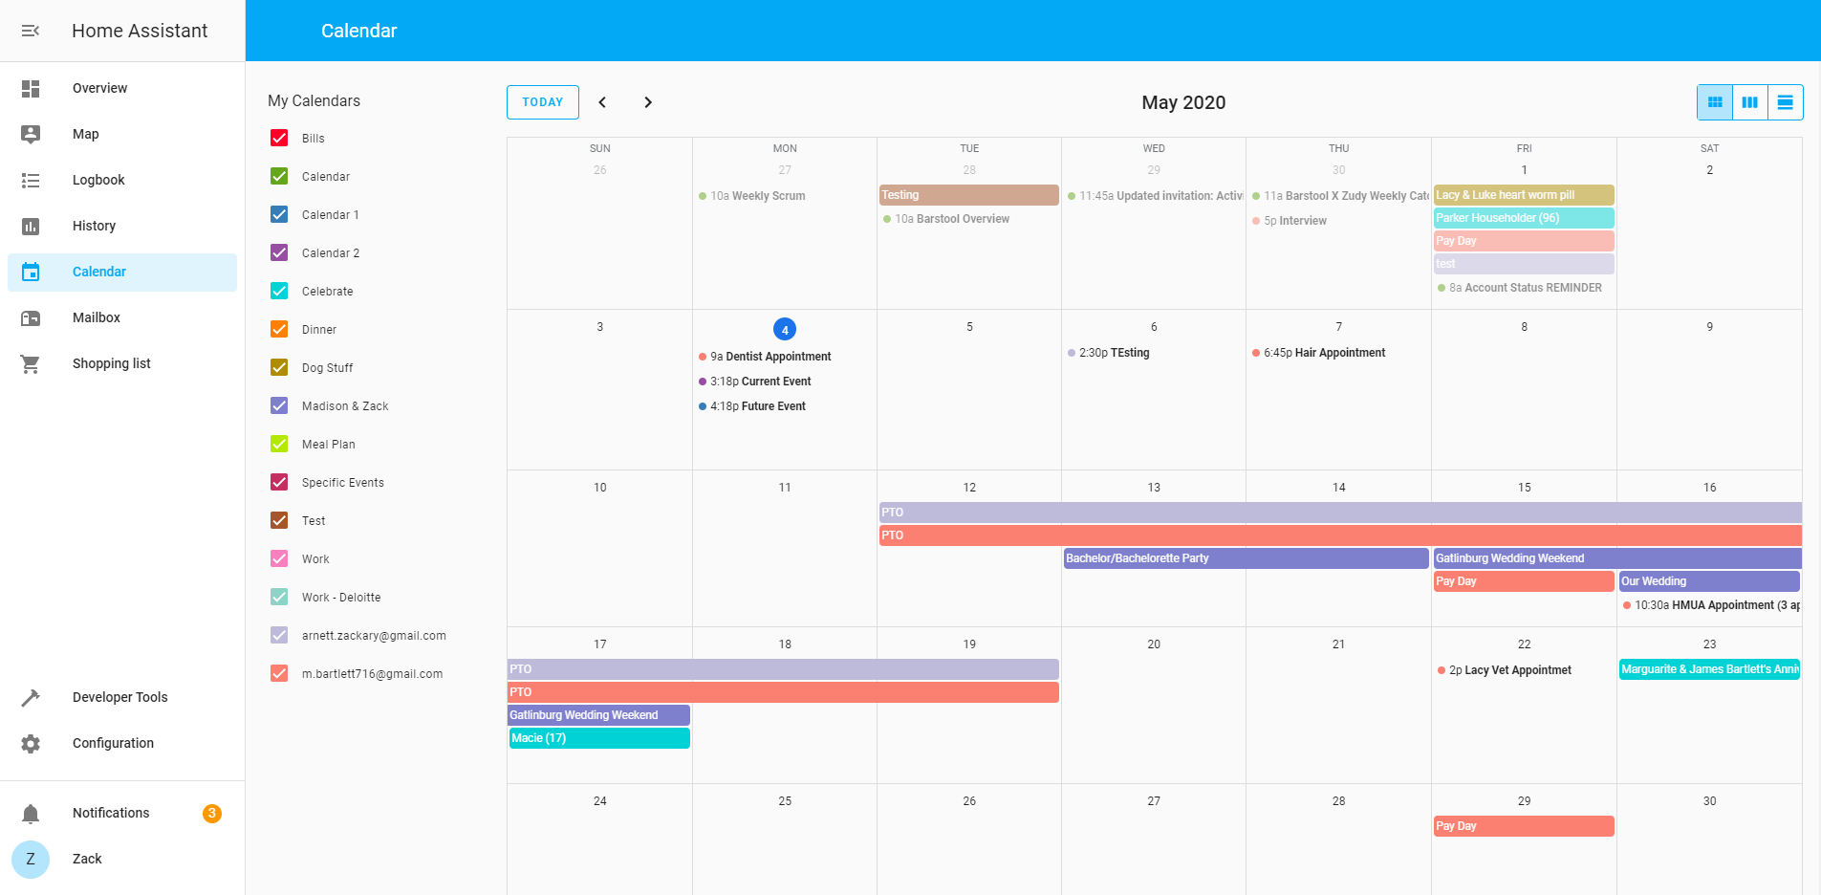Select the Mailbox icon

coord(31,317)
